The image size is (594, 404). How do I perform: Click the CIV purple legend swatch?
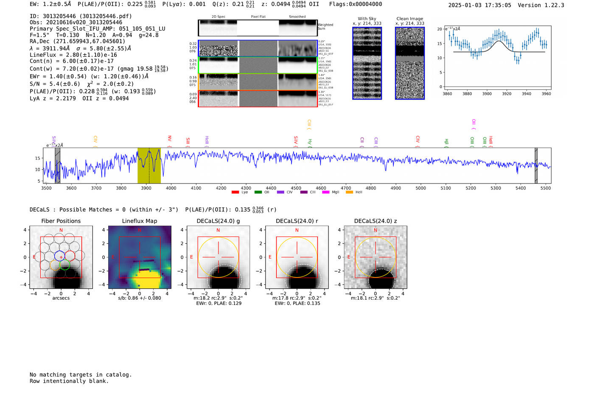280,192
